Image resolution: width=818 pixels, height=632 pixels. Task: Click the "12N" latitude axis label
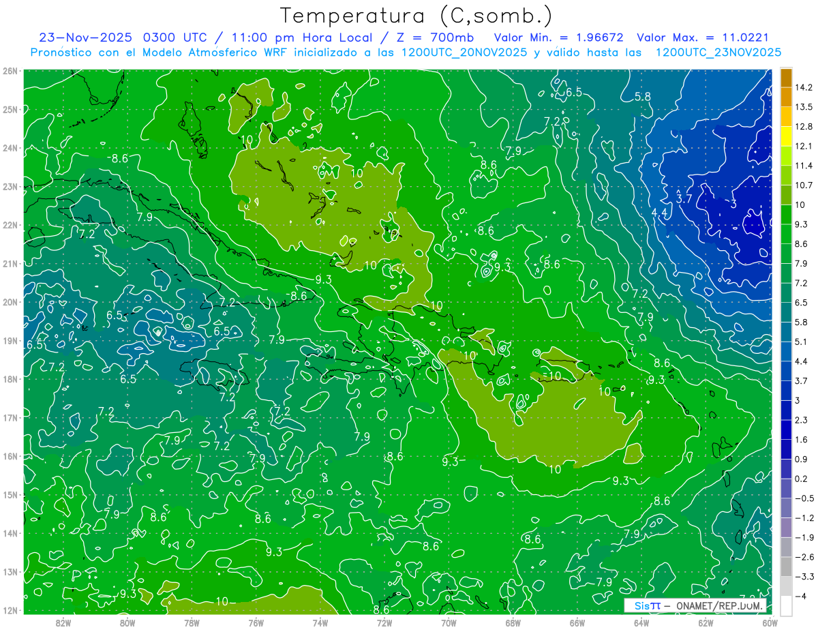[10, 610]
